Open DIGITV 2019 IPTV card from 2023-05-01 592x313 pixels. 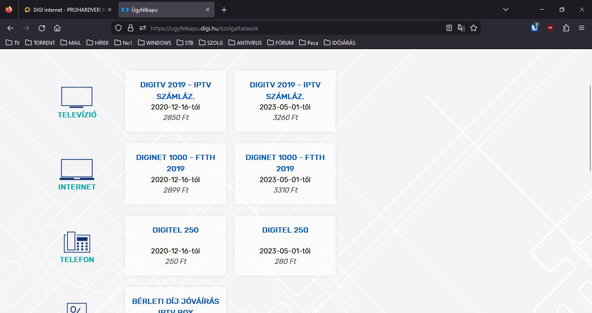[285, 101]
